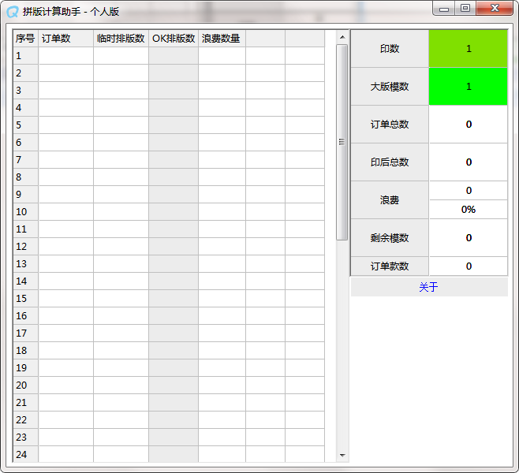Click the vertical scrollbar thumb
519x473 pixels.
coord(342,142)
